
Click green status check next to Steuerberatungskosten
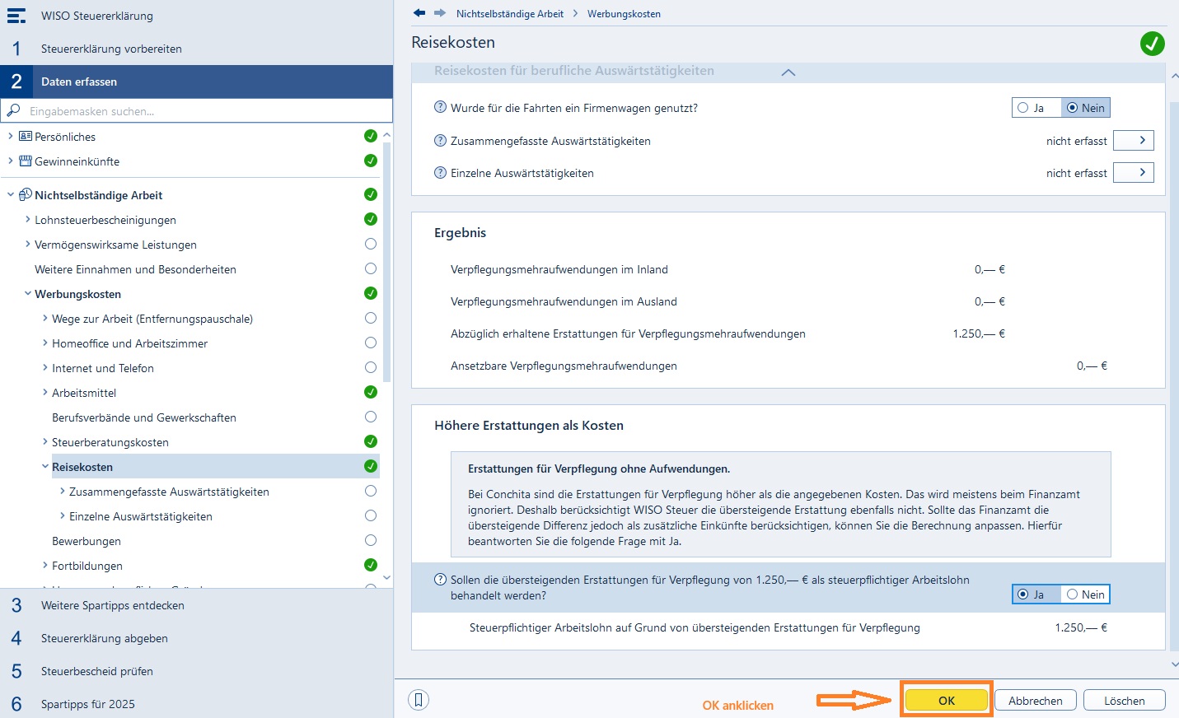coord(371,441)
